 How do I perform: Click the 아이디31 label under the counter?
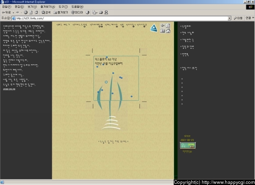tap(187, 152)
